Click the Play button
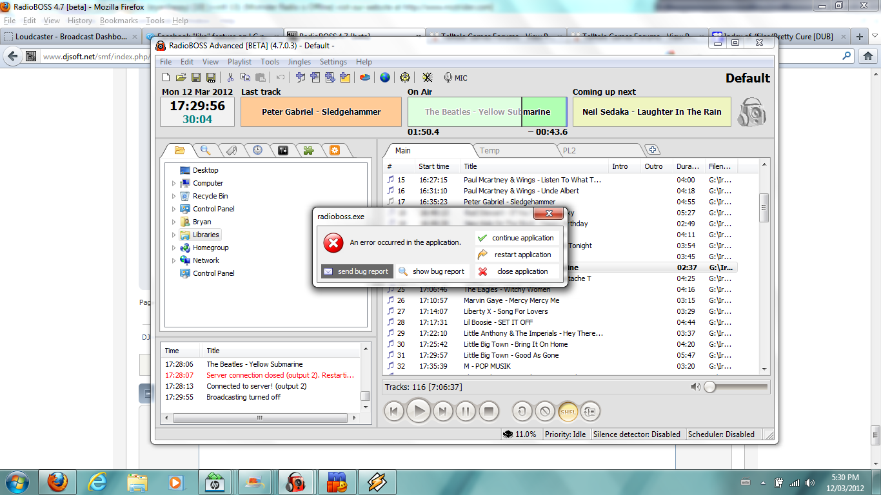881x495 pixels. point(419,411)
